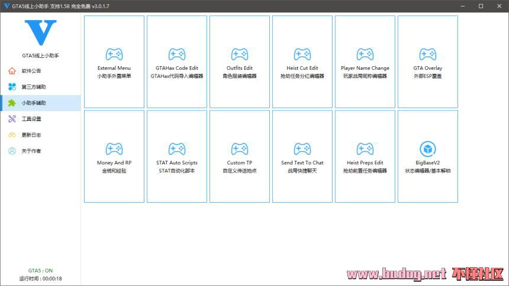Select the 关于作者 sidebar item

tap(41, 151)
